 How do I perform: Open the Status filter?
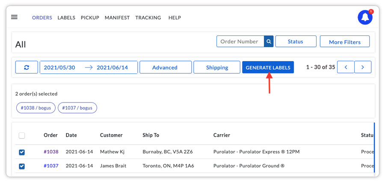click(296, 41)
